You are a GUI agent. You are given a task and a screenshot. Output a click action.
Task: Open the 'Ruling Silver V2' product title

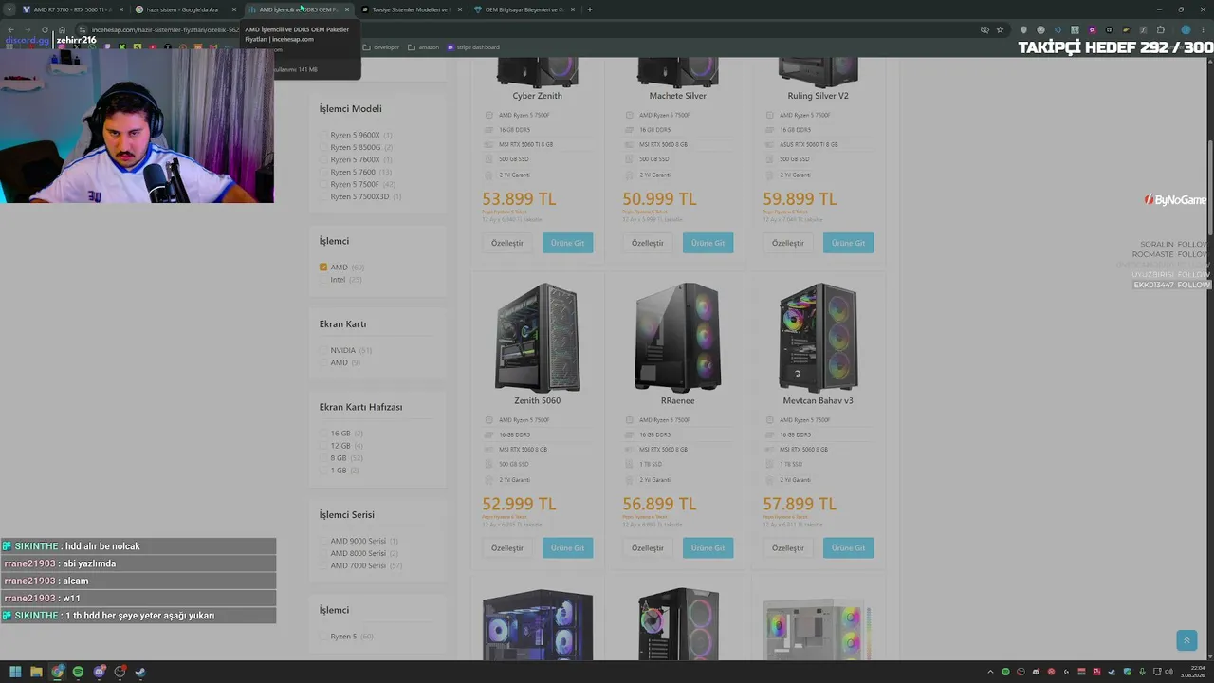click(x=818, y=96)
